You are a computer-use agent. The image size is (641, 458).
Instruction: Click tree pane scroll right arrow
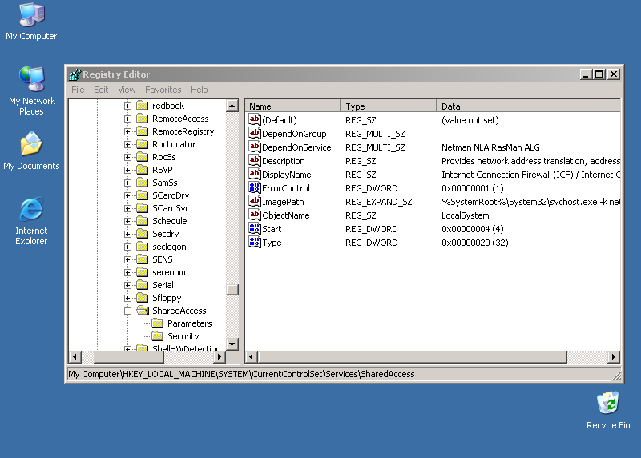[x=220, y=356]
